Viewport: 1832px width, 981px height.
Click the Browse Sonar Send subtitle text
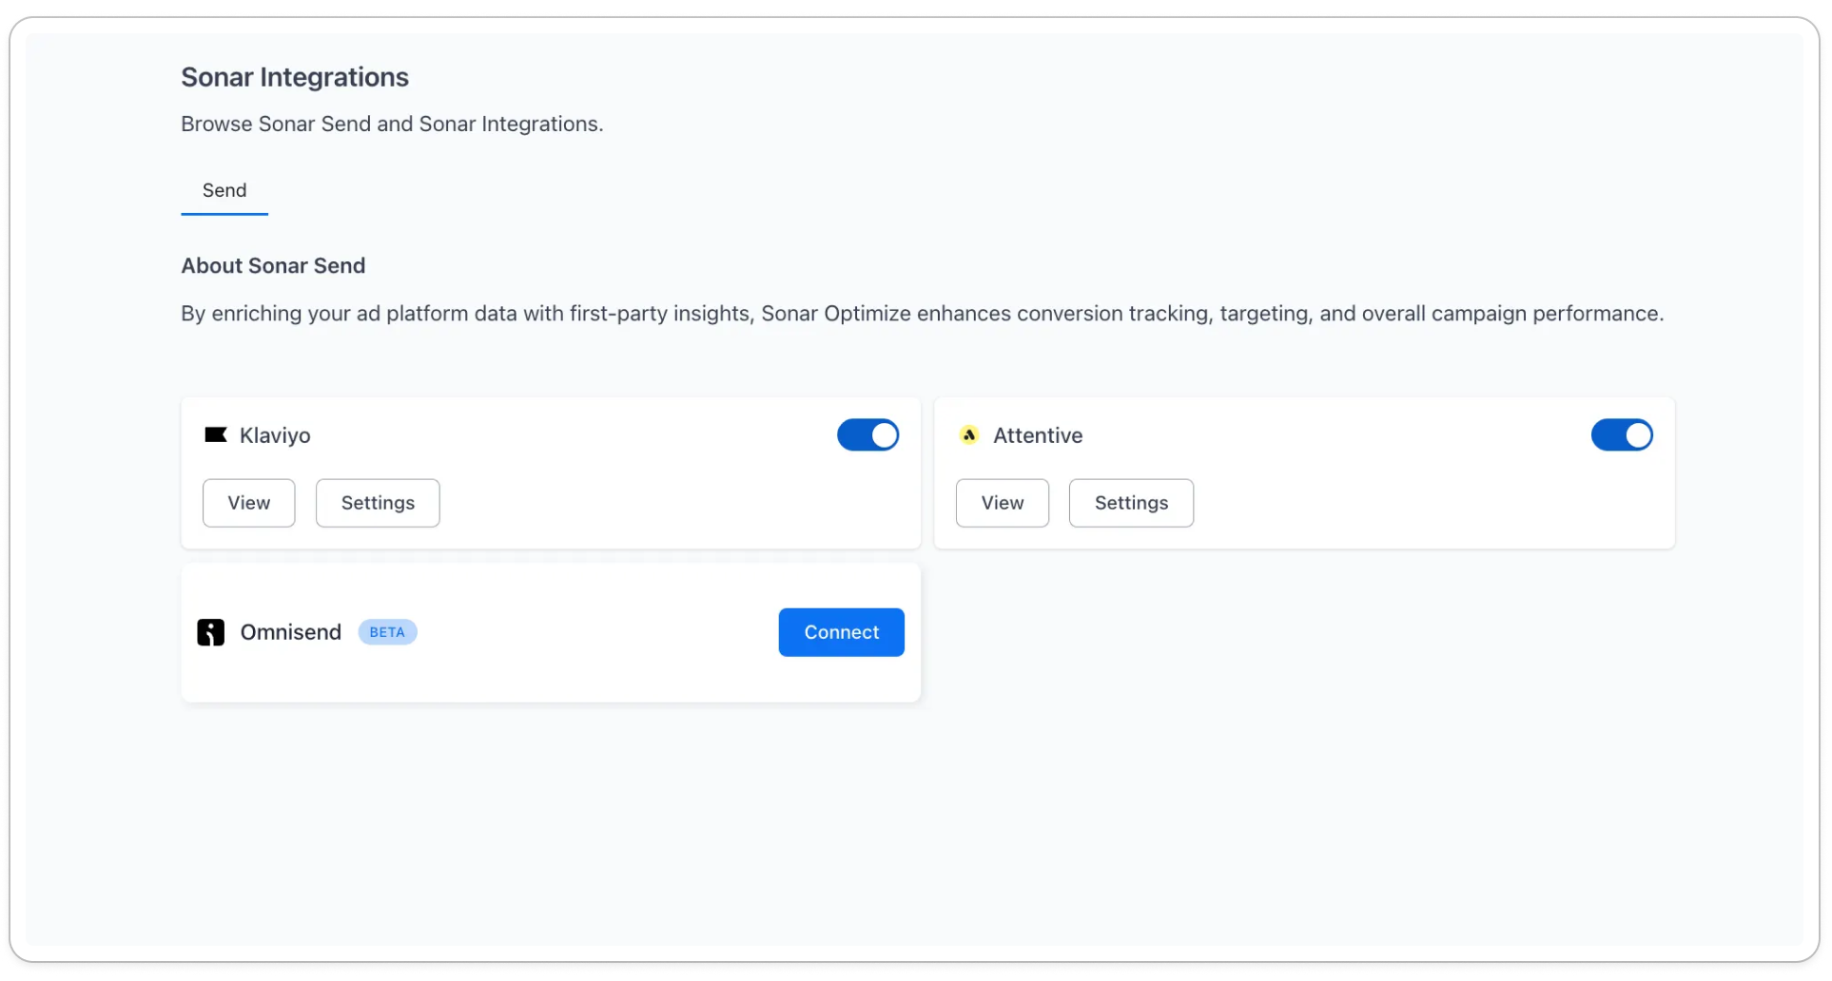pyautogui.click(x=392, y=125)
